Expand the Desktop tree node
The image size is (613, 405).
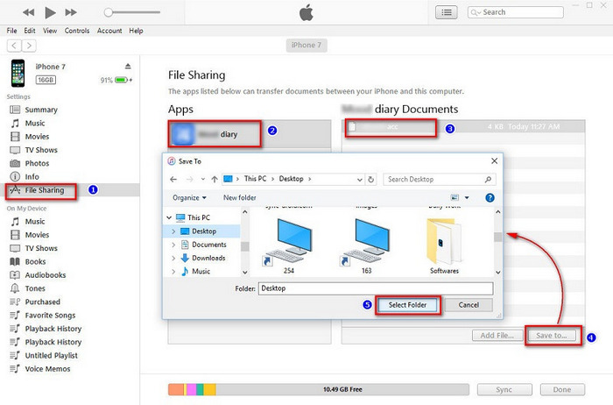(x=173, y=231)
